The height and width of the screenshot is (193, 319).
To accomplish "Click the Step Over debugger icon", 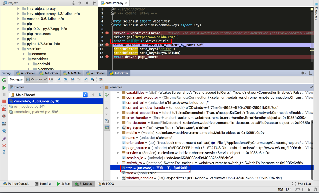I will pyautogui.click(x=59, y=79).
